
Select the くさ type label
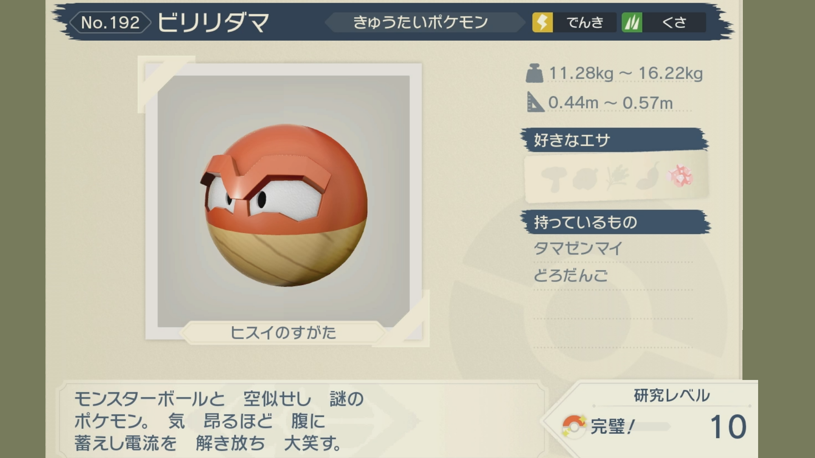[x=674, y=22]
